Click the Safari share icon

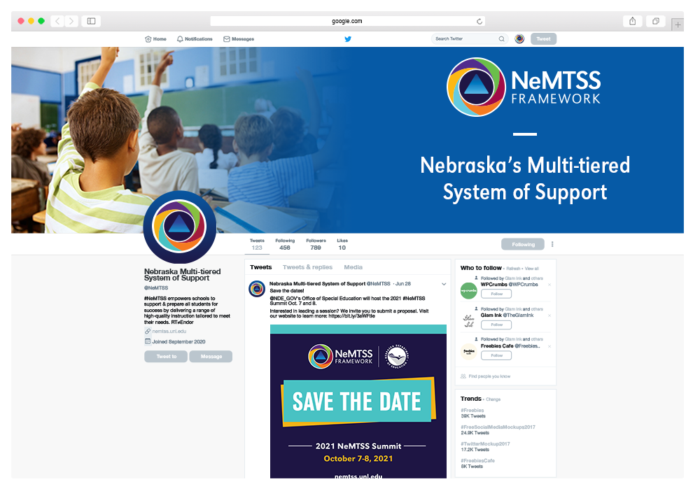(632, 21)
